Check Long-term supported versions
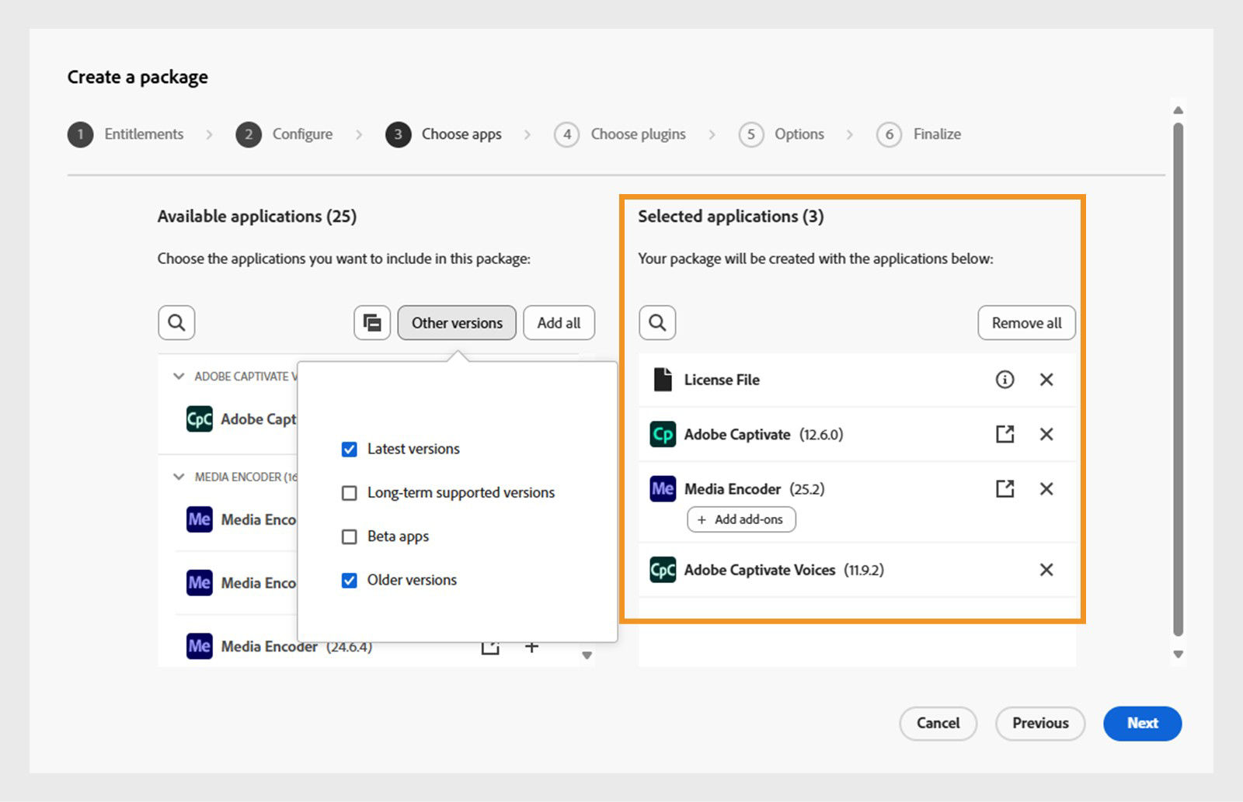Image resolution: width=1243 pixels, height=802 pixels. [x=350, y=492]
